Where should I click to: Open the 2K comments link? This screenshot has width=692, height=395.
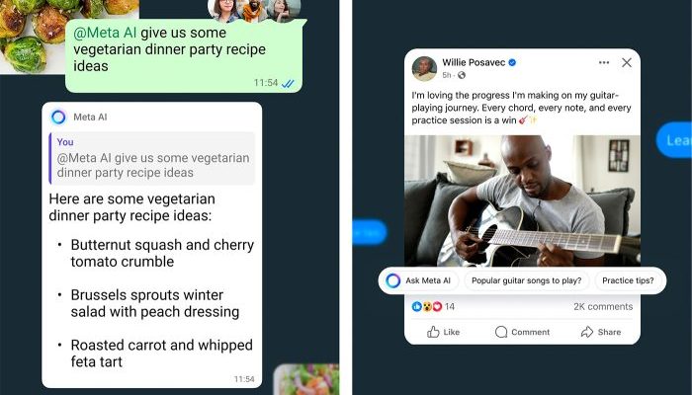[x=603, y=306]
